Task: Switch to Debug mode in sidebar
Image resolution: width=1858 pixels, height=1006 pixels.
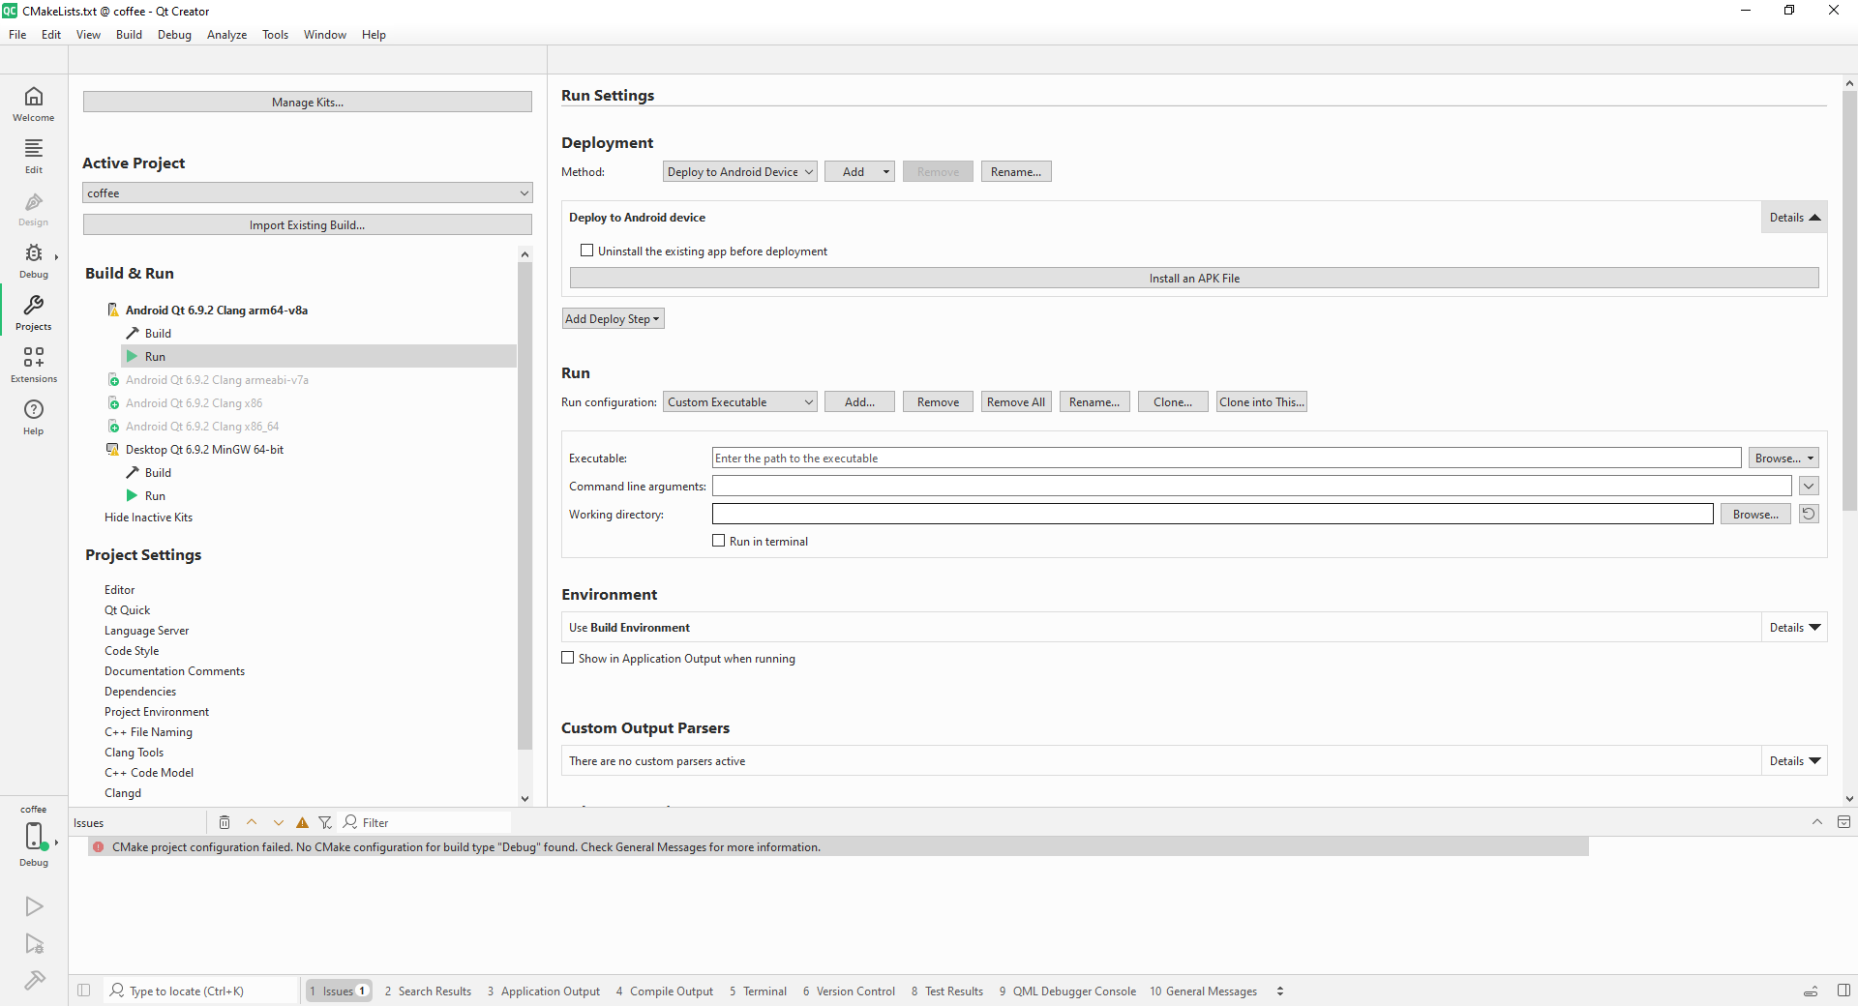Action: click(x=34, y=260)
